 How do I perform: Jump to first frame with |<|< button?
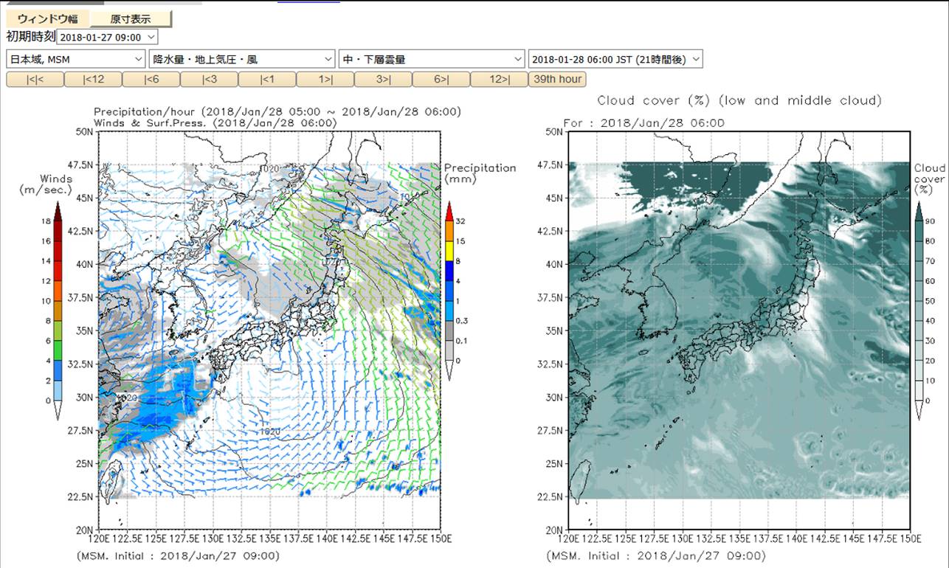(35, 79)
